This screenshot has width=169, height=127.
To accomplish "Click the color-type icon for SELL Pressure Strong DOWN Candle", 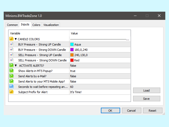I will 11,60.
